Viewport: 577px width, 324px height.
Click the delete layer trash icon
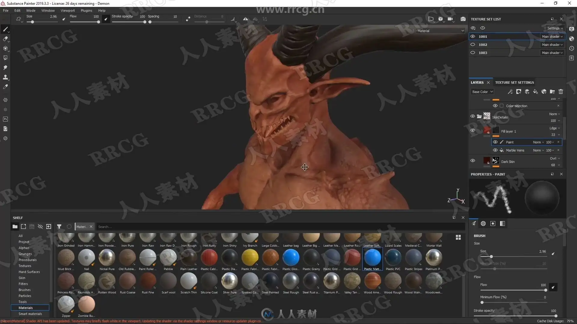click(561, 91)
